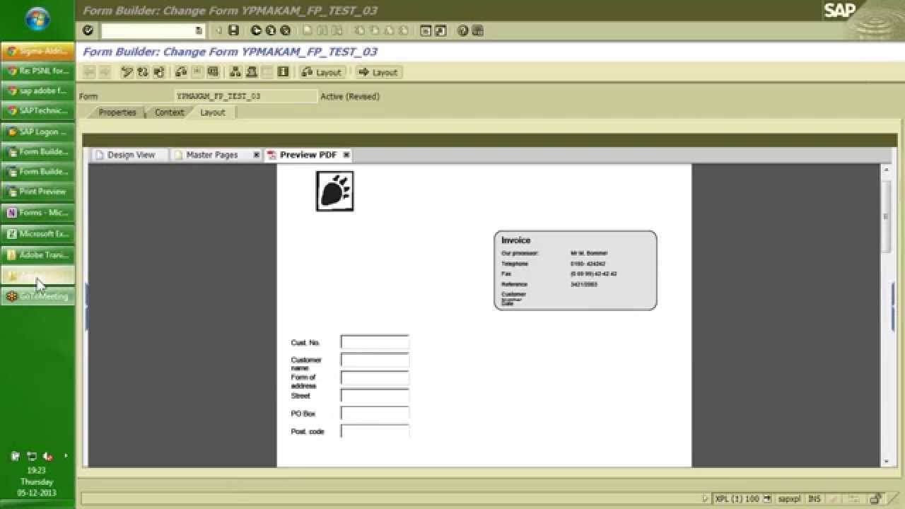Click the PDF preview vertical scrollbar thumb
Image resolution: width=905 pixels, height=509 pixels.
click(886, 216)
